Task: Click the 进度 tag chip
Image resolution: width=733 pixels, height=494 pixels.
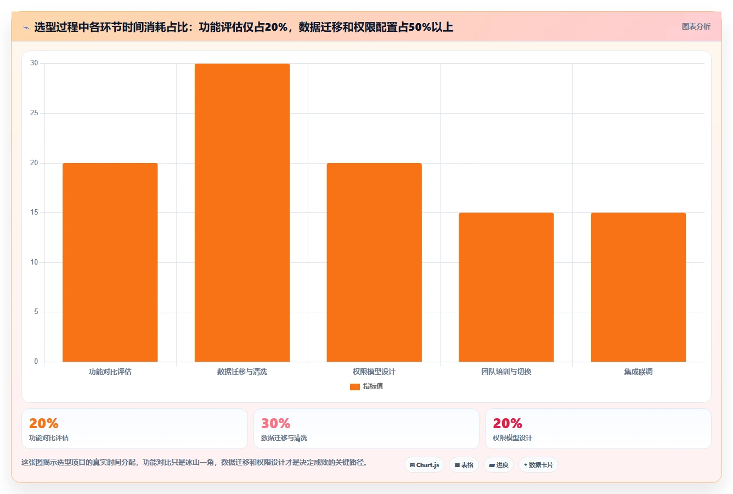Action: pos(498,465)
